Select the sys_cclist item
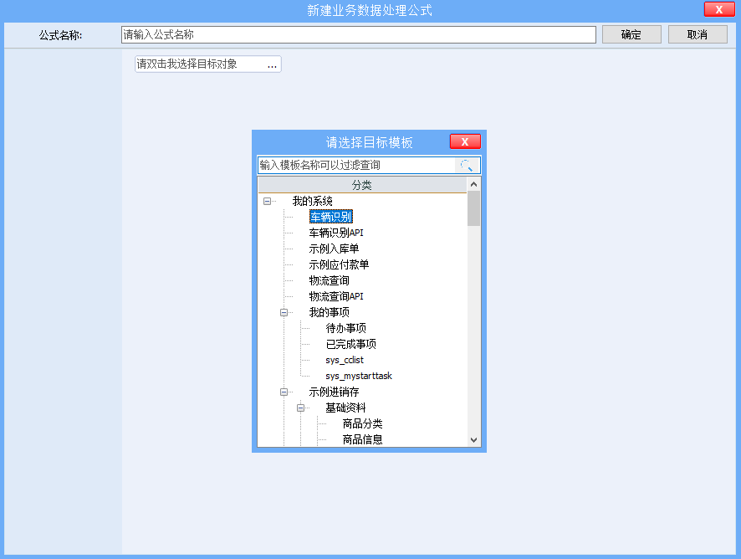The height and width of the screenshot is (559, 741). 345,360
